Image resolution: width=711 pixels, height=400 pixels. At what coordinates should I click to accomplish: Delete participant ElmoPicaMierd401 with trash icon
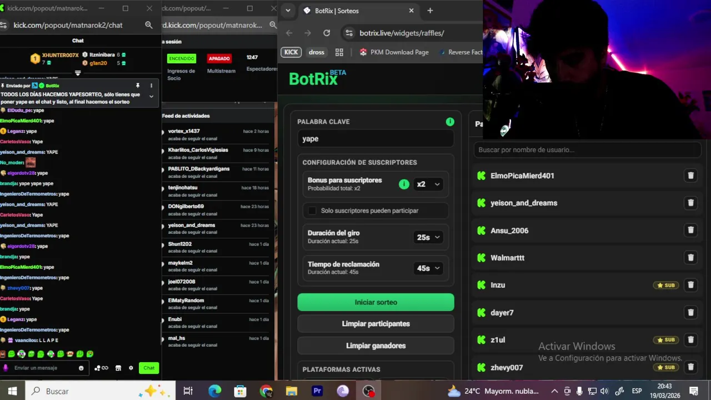pyautogui.click(x=690, y=176)
